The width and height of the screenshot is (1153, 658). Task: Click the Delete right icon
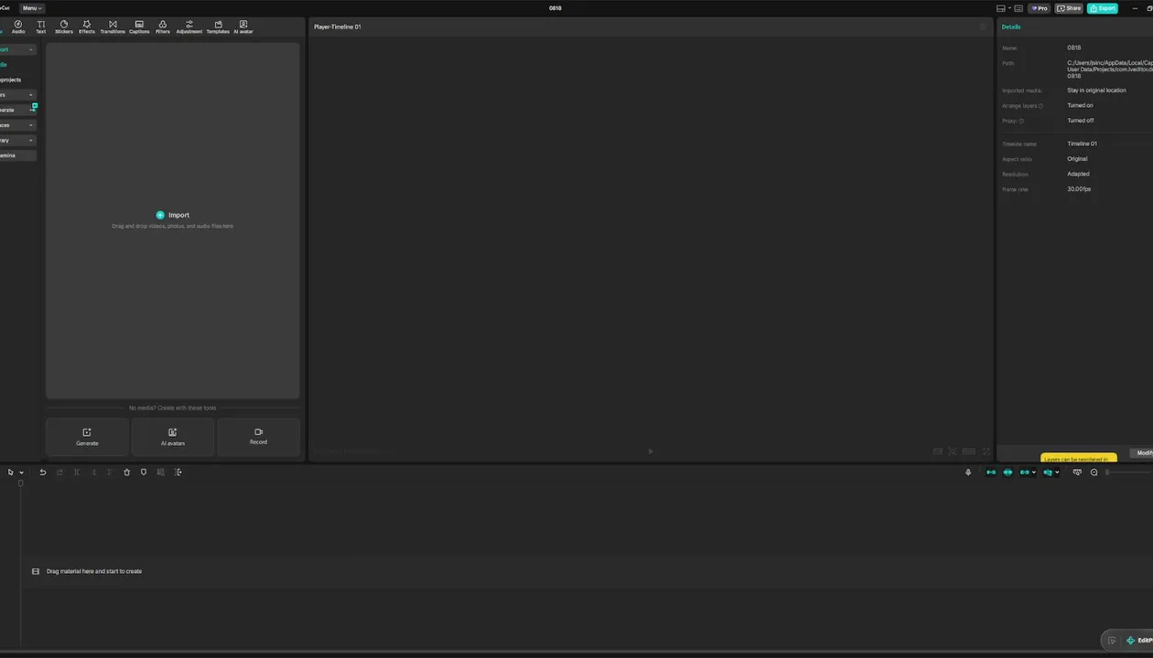[110, 472]
